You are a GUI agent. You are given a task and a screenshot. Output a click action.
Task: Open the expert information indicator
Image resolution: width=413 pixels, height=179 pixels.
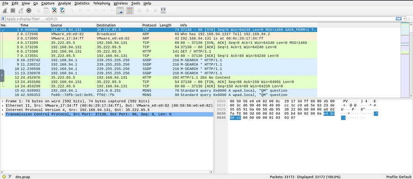click(4, 177)
